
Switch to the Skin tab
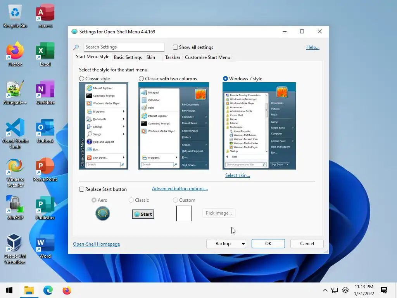[x=151, y=57]
